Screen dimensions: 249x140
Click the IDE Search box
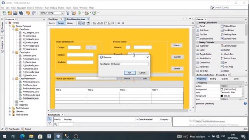[229, 7]
